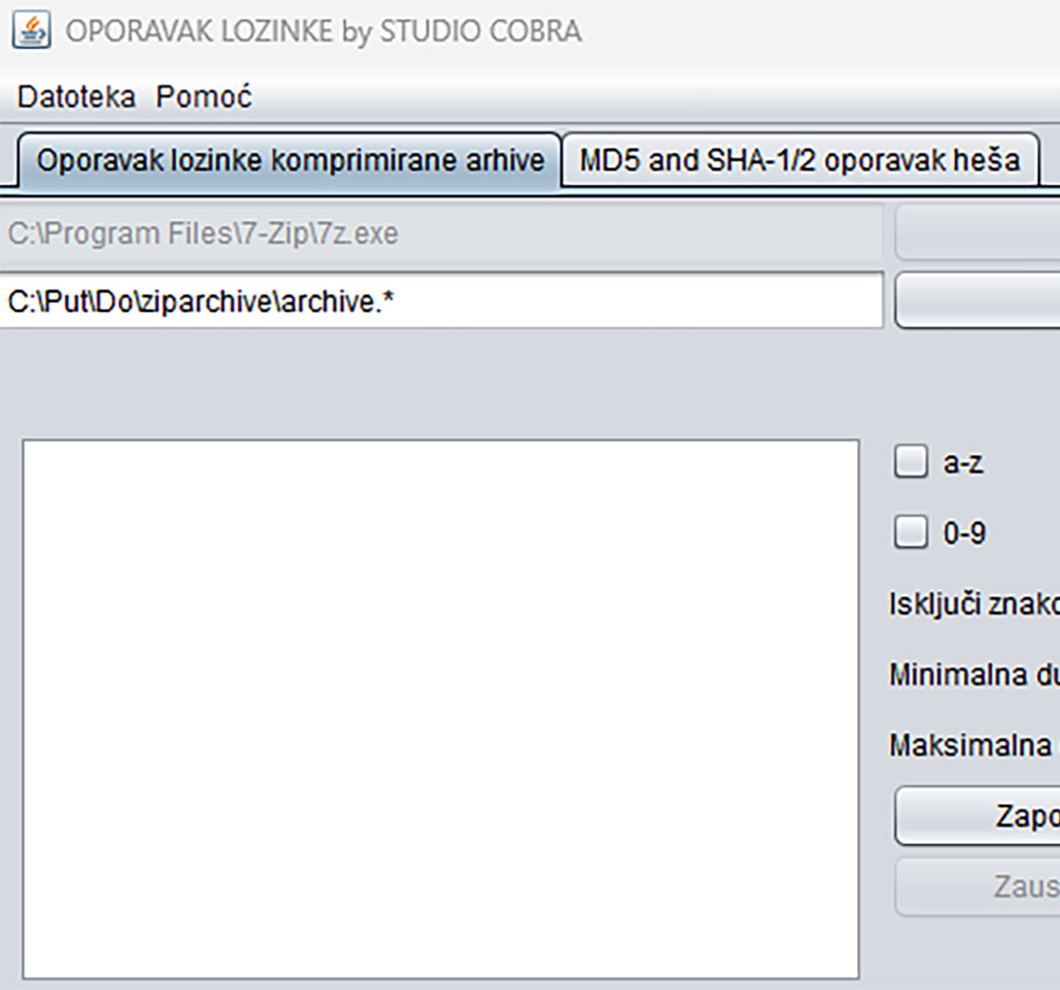Enable the a-z character set checkbox
This screenshot has width=1060, height=990.
910,462
